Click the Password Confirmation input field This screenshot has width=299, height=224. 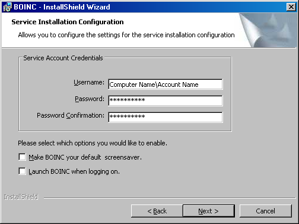(166, 117)
